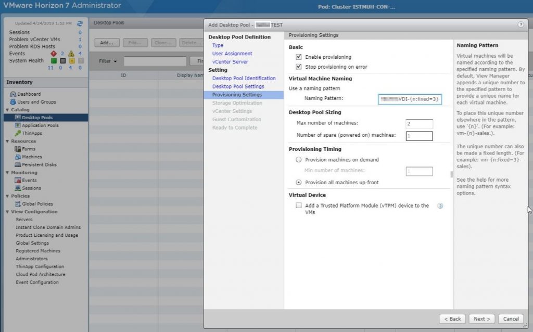533x332 pixels.
Task: Click the Desktop Pools icon in Catalog
Action: pyautogui.click(x=18, y=118)
